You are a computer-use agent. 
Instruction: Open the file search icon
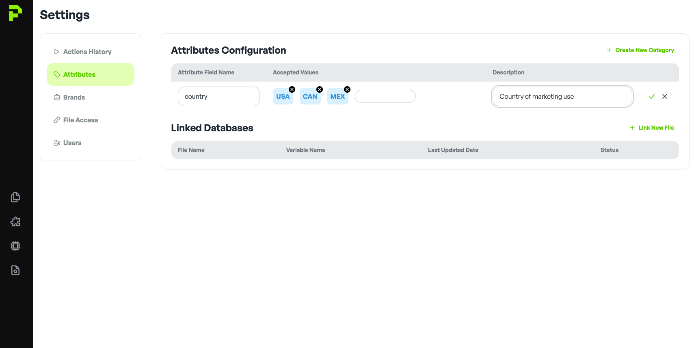pos(15,270)
